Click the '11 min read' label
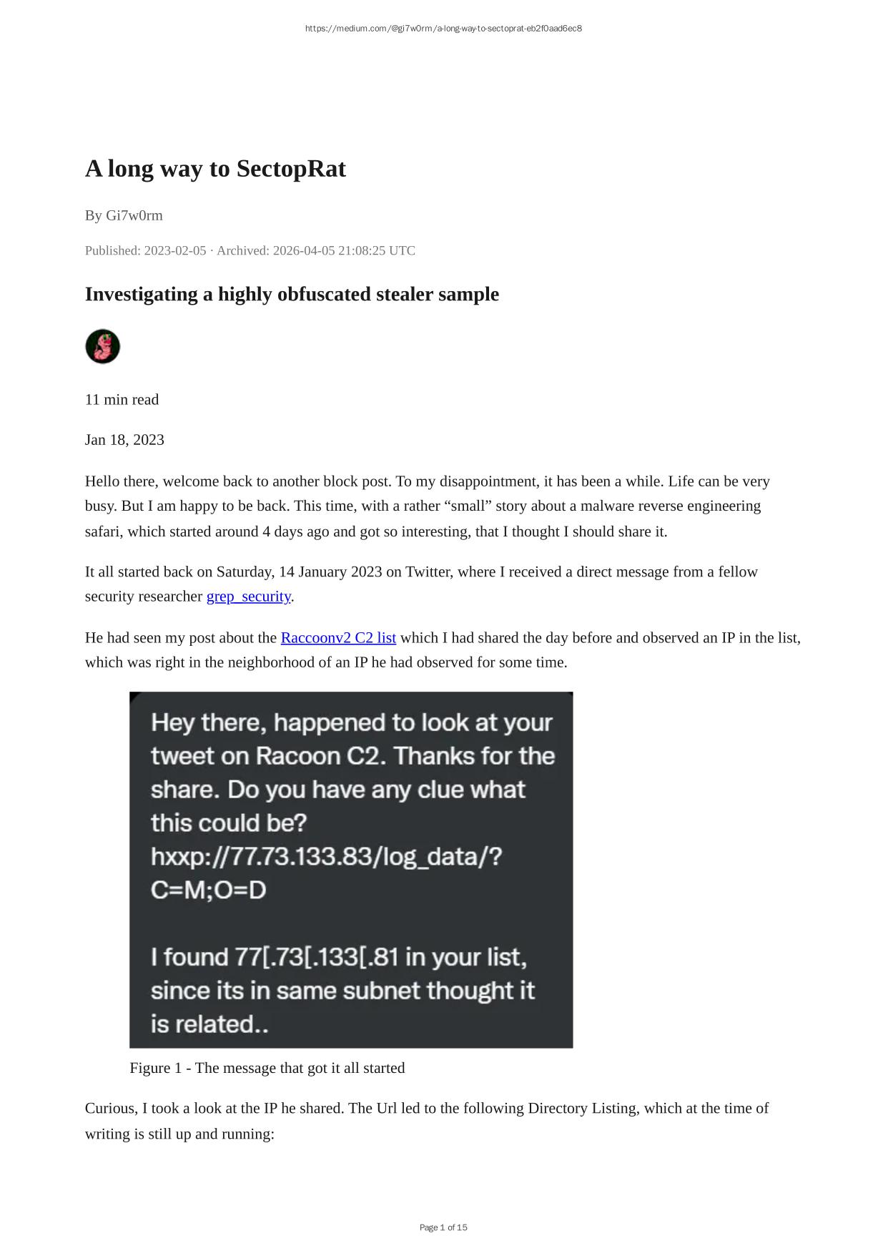Viewport: 888px width, 1256px height. pos(122,400)
